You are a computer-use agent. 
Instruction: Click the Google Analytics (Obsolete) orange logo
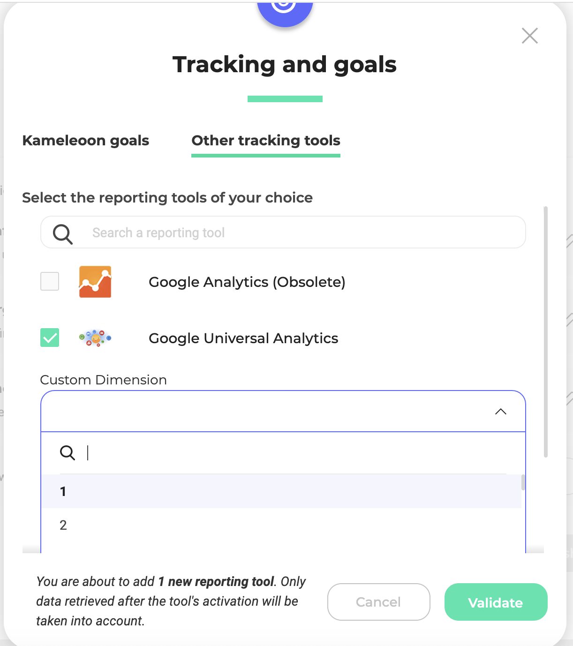(95, 282)
